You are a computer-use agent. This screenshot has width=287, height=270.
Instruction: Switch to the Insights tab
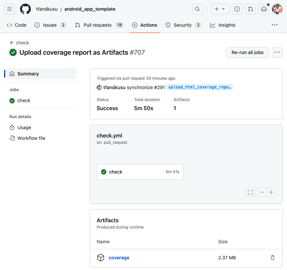click(x=222, y=25)
